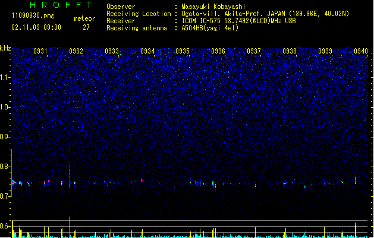Click the 1.0 frequency axis label
Screen dimensions: 374x238
5,107
